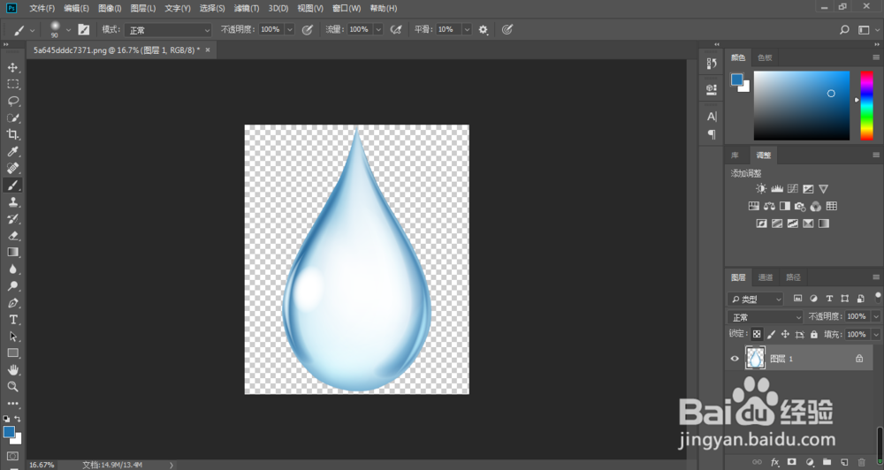884x470 pixels.
Task: Select the History Brush tool
Action: pyautogui.click(x=13, y=219)
